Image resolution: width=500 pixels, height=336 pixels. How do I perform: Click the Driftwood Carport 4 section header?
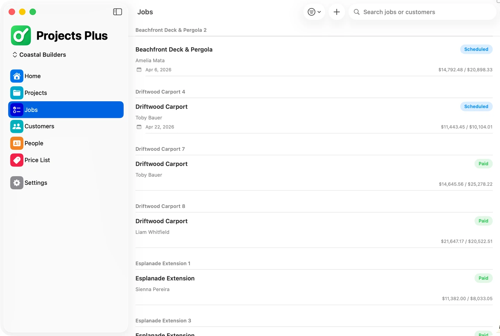click(x=160, y=92)
